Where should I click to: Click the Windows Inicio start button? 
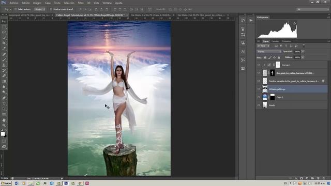[x=6, y=183]
